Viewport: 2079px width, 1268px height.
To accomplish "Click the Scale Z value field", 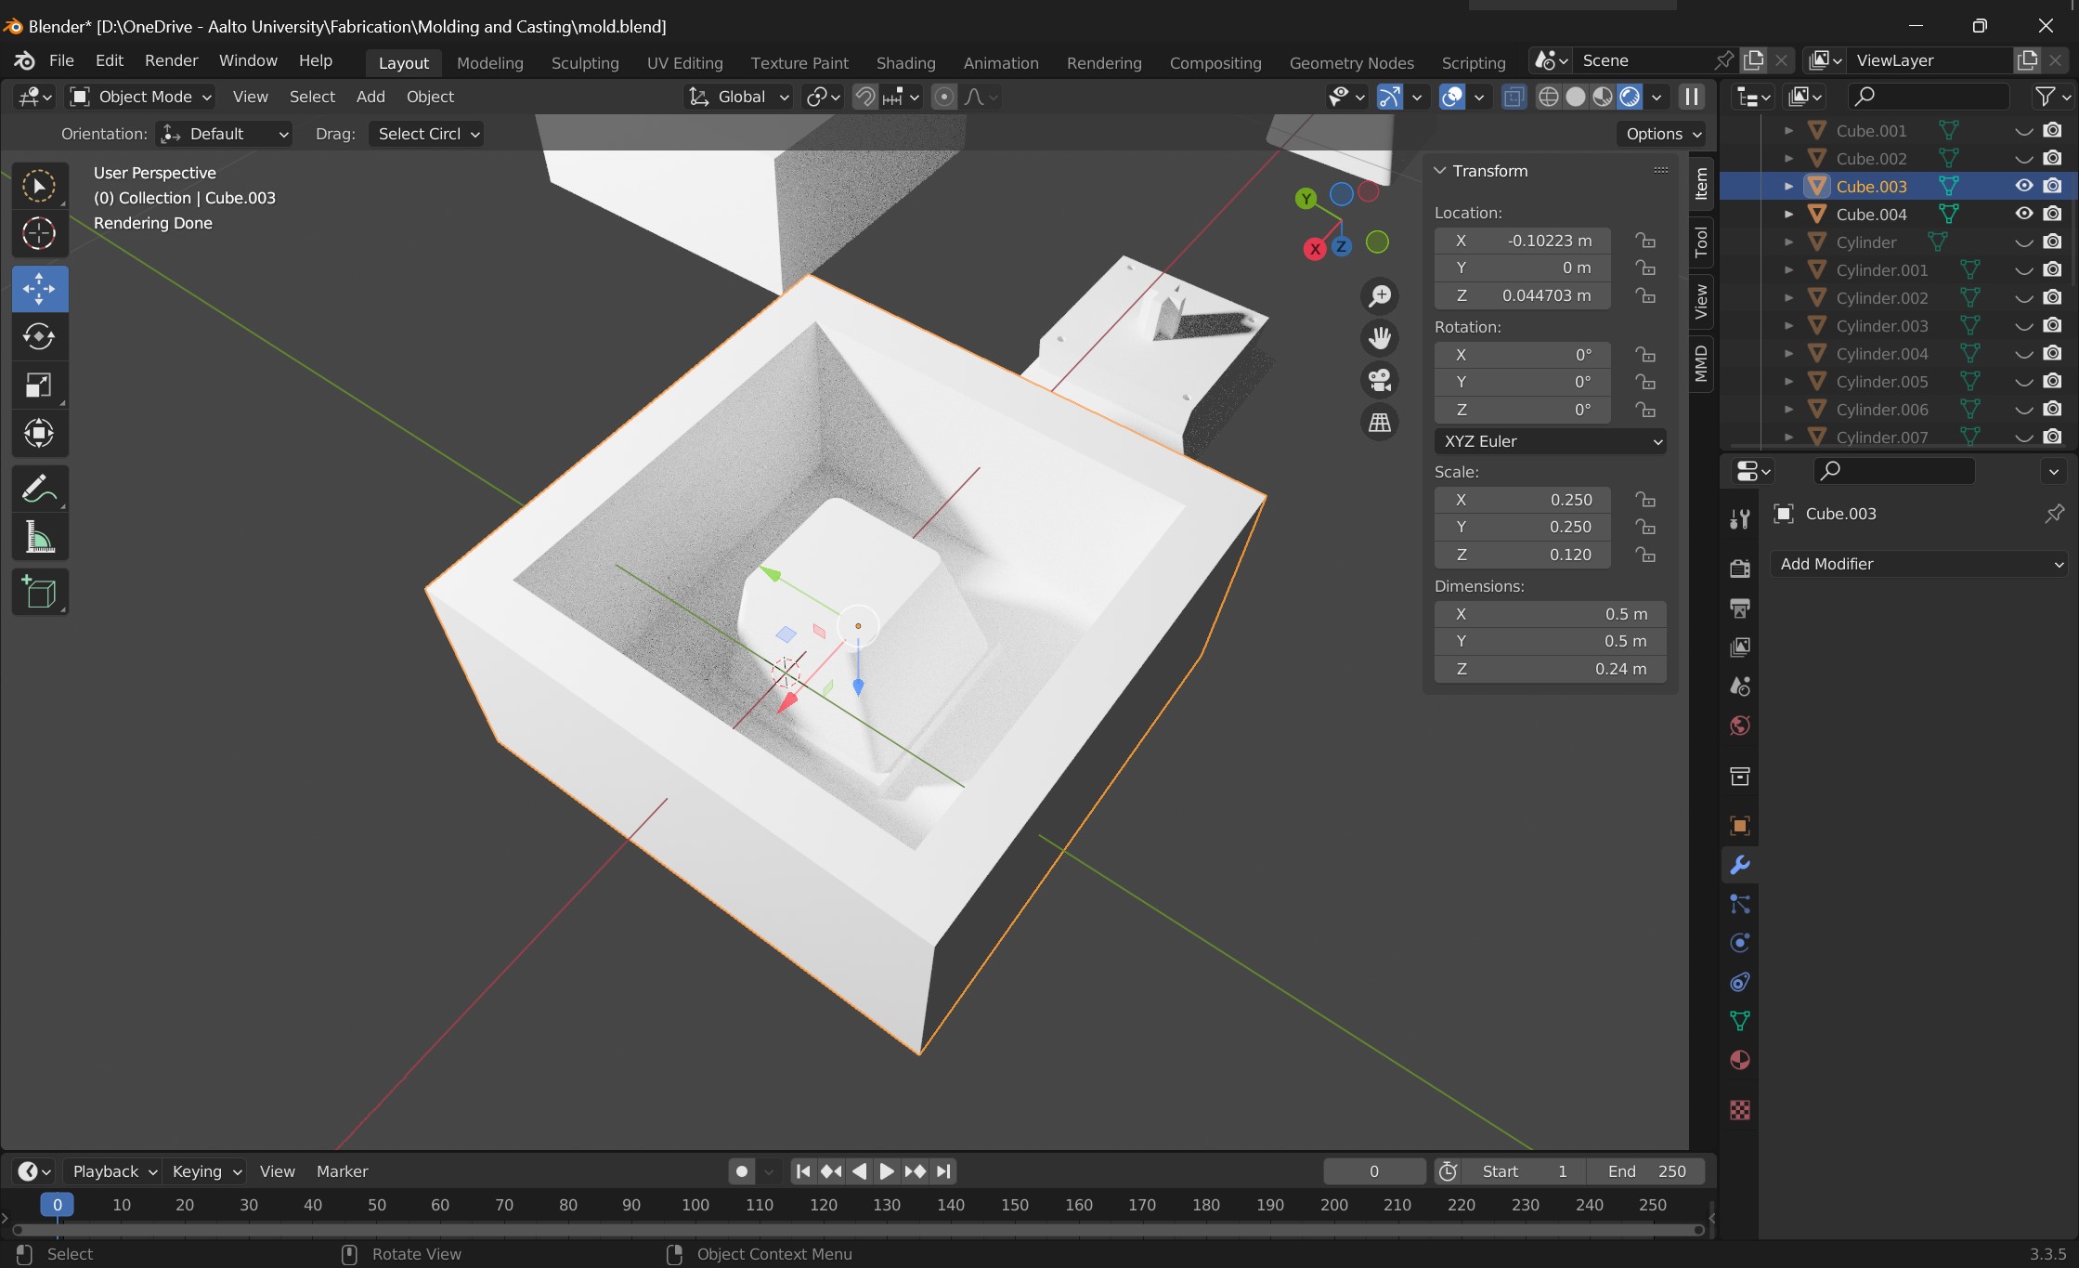I will [x=1523, y=555].
